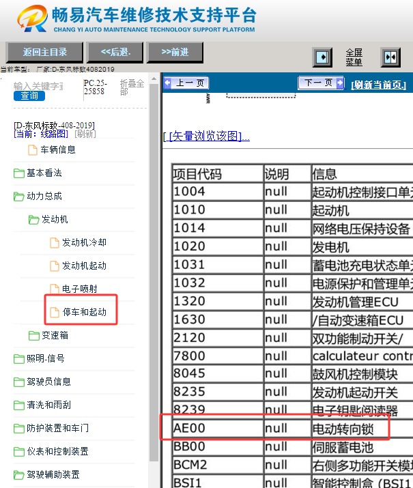Select 变速箱 tree item
The width and height of the screenshot is (413, 488).
(x=55, y=335)
